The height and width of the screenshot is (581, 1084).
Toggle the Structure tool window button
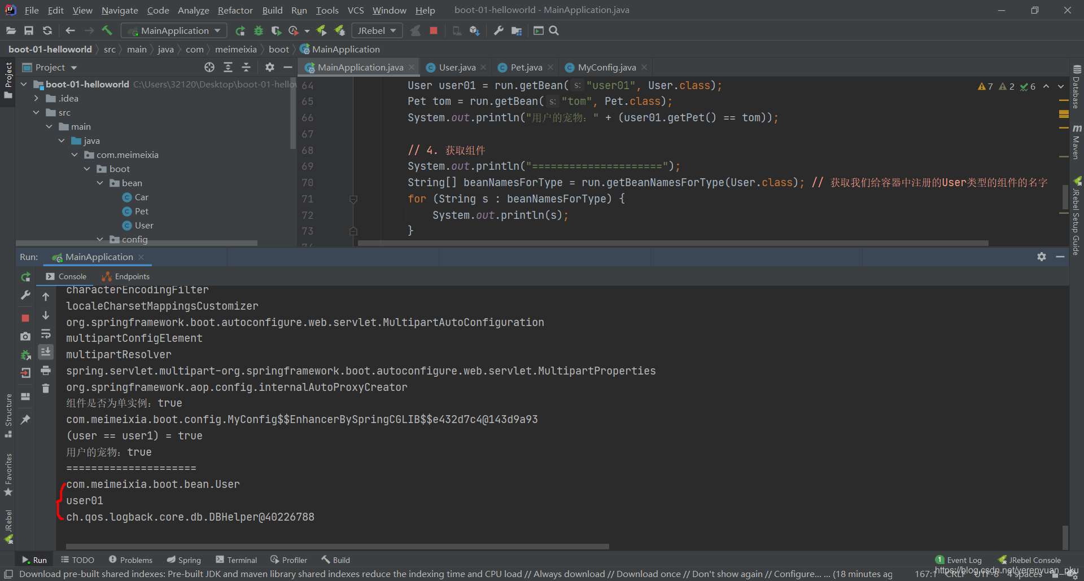coord(8,415)
